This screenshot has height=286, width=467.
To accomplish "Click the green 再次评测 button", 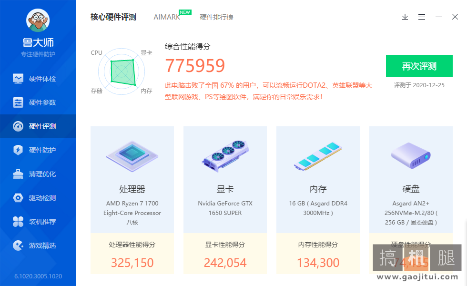I will [x=419, y=66].
